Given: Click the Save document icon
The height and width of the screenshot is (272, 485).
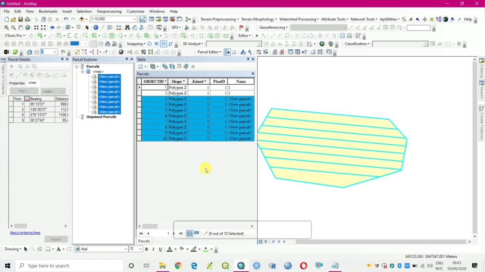Looking at the screenshot, I should [20, 19].
